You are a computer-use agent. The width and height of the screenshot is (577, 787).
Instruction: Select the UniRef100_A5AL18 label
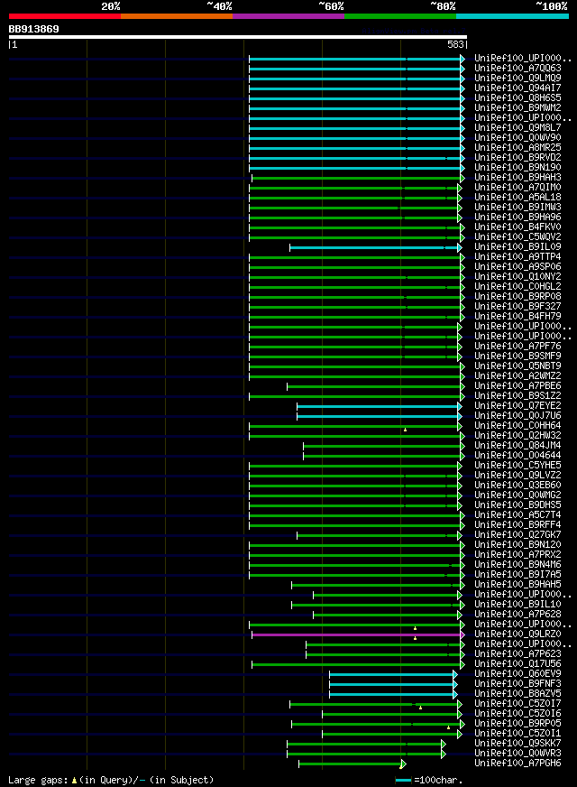[x=517, y=198]
